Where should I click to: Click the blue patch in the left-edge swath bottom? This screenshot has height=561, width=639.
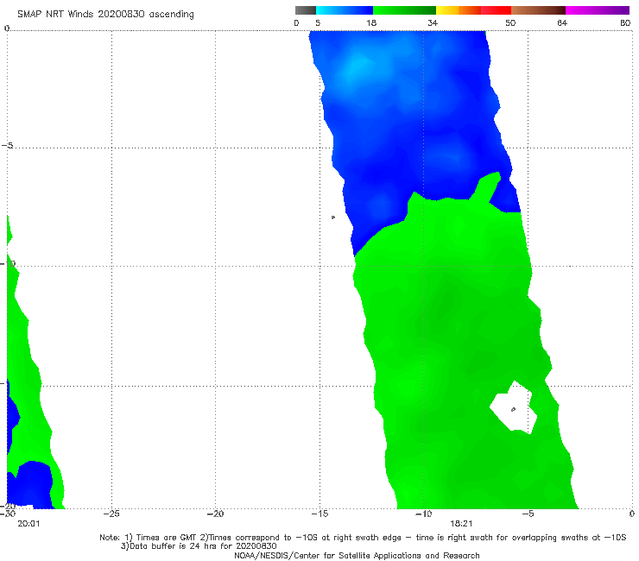[32, 486]
